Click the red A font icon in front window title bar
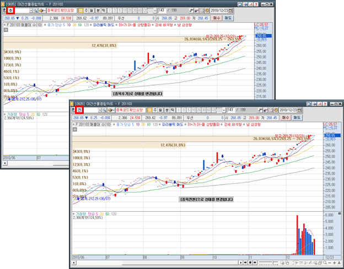Image resolution: width=344 pixels, height=269 pixels. (320, 104)
